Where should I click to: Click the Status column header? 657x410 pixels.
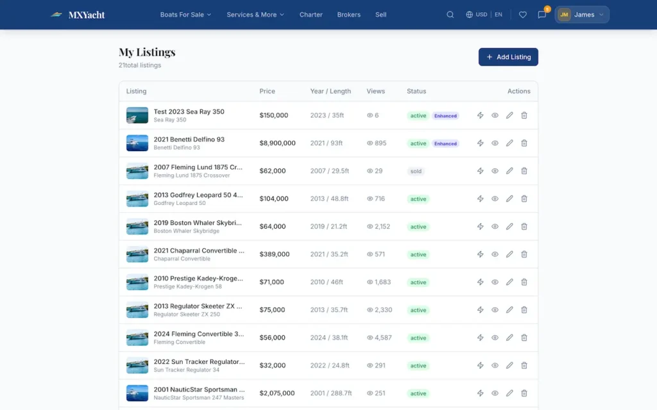pos(416,91)
